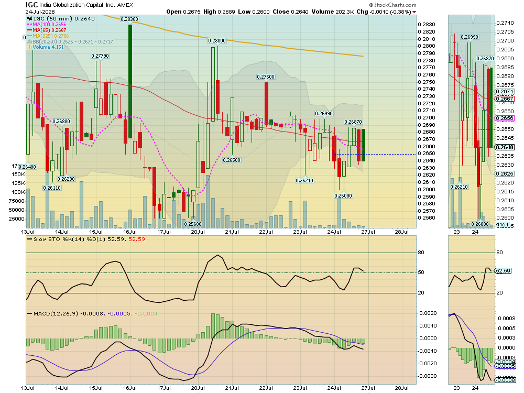Viewport: 524px width, 393px height.
Task: Click the 0.28000 price label
Action: [217, 40]
